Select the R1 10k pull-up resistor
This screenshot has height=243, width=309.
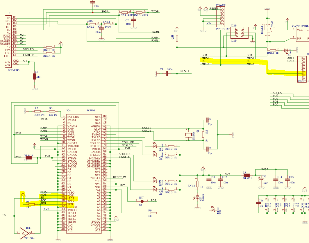click(177, 39)
